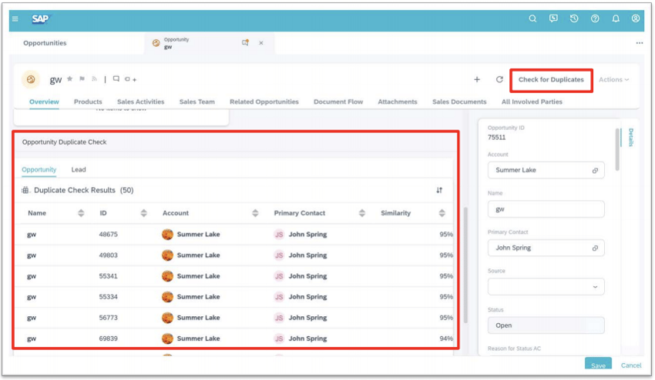Click the Status field Open

(546, 325)
